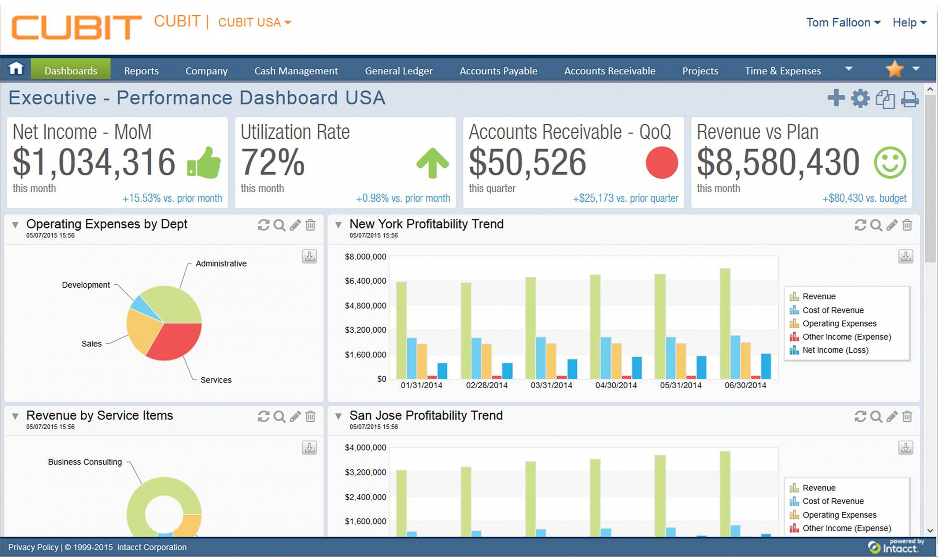938x557 pixels.
Task: Open Net Income - MoM metric card
Action: [x=117, y=162]
